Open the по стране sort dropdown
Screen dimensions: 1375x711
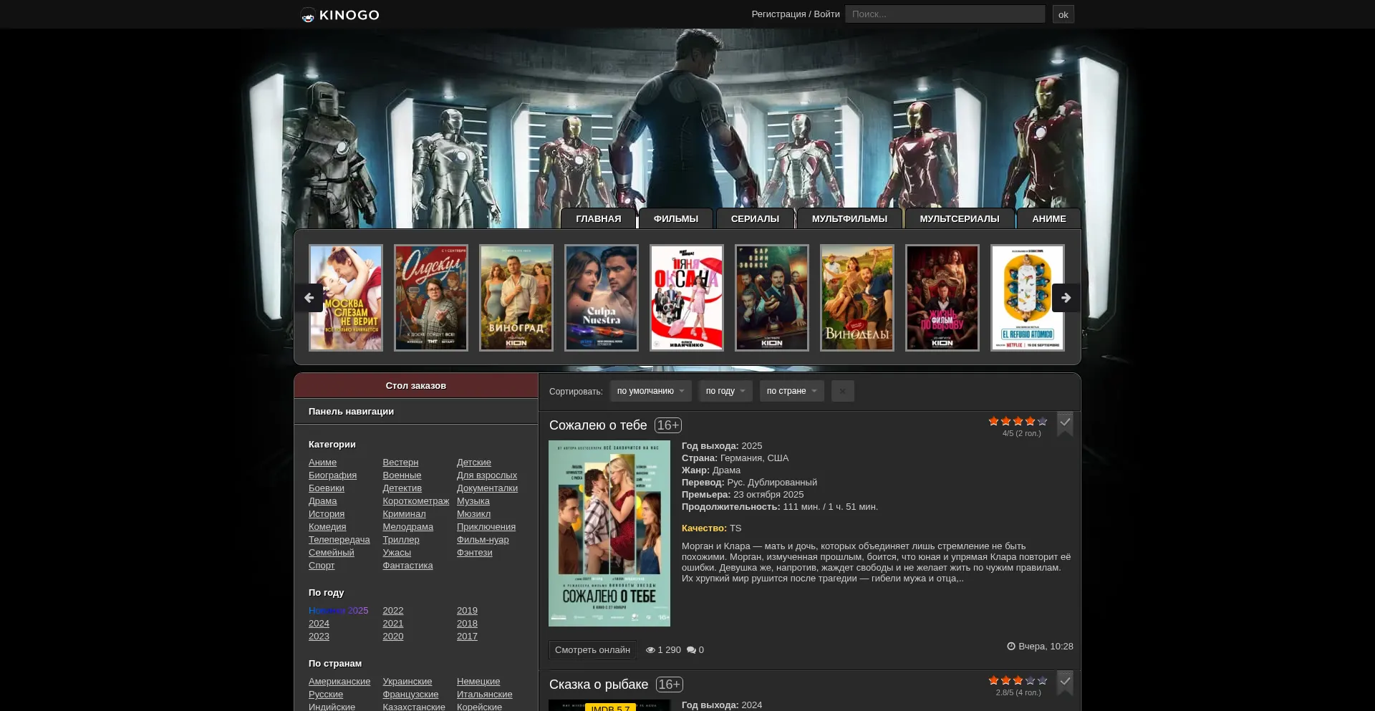pyautogui.click(x=791, y=391)
